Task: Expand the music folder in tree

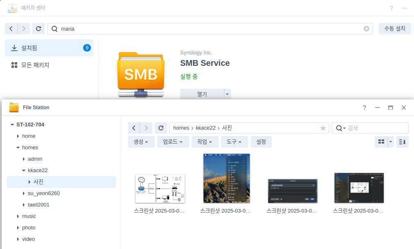Action: (x=18, y=216)
